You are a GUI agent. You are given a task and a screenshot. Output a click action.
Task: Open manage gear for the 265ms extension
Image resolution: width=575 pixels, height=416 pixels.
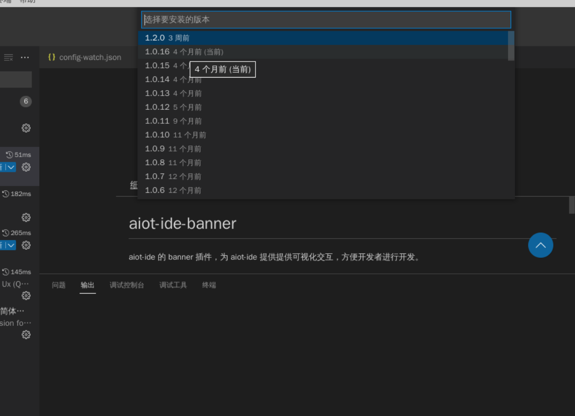(26, 245)
